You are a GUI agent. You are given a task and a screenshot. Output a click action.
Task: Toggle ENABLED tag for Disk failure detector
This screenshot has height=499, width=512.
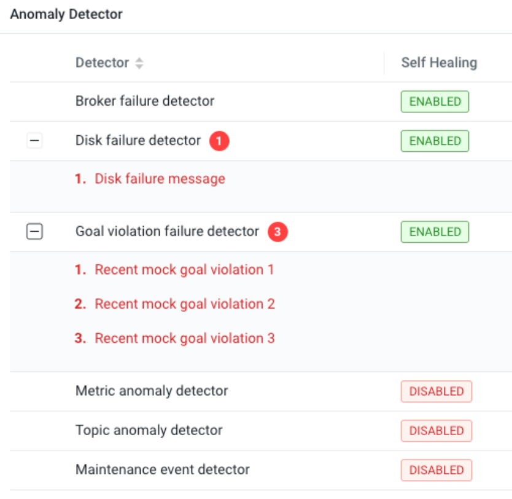[x=435, y=141]
